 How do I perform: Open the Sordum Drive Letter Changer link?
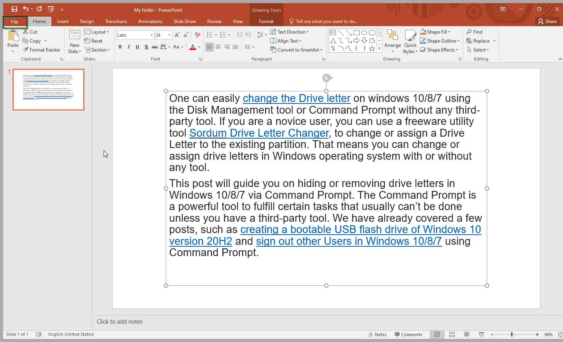pyautogui.click(x=259, y=133)
